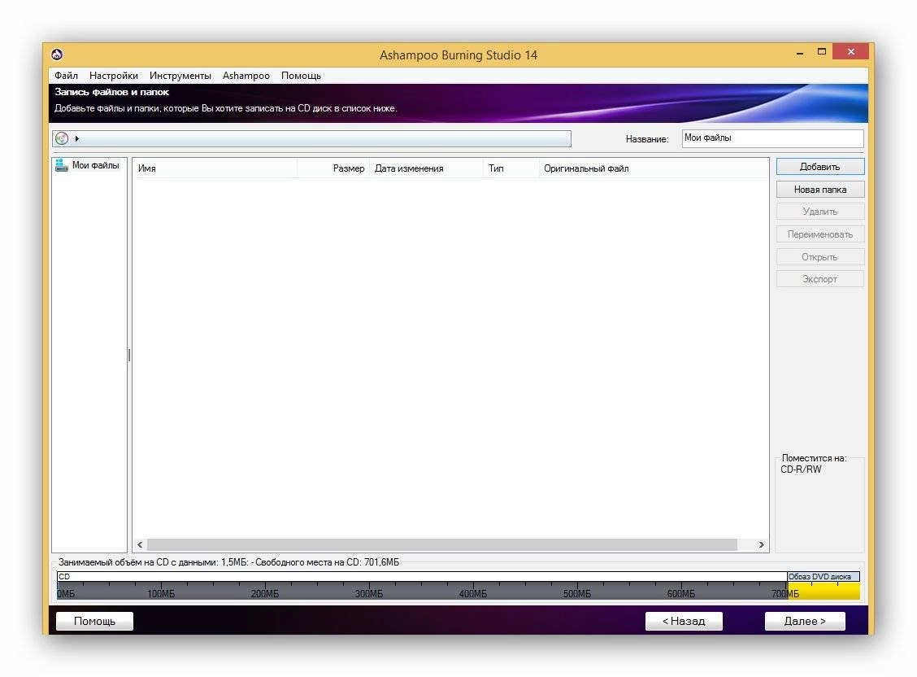Click the horizontal scrollbar right arrow
The width and height of the screenshot is (917, 677).
pos(761,544)
